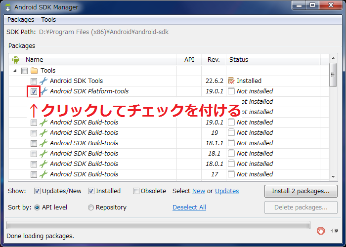The image size is (346, 247).
Task: Click the packages list scrollbar thumb
Action: pos(333,75)
